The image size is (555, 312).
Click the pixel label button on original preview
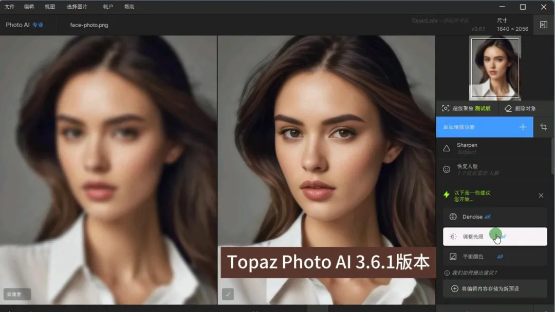tap(17, 294)
